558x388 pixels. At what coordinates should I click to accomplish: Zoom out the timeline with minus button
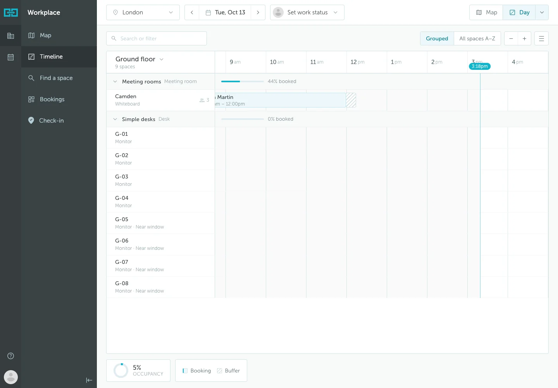pos(511,38)
